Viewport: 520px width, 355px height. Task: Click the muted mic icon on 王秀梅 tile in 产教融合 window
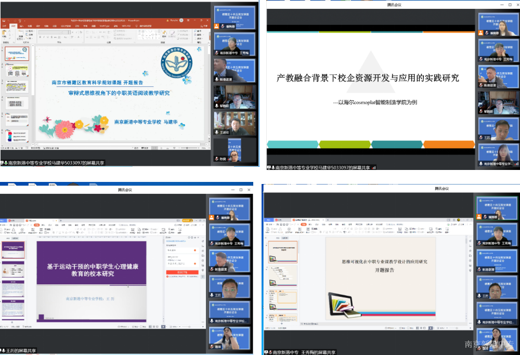[481, 59]
